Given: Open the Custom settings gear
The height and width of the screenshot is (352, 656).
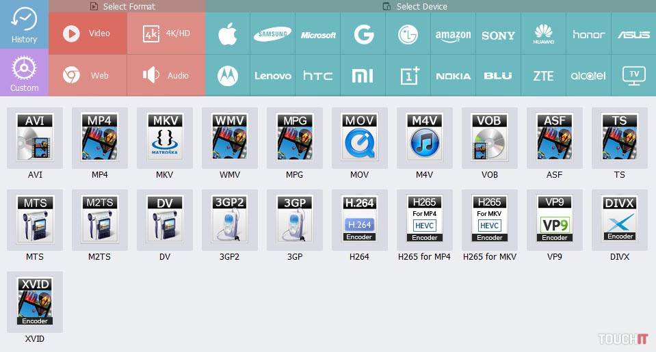Looking at the screenshot, I should click(24, 72).
